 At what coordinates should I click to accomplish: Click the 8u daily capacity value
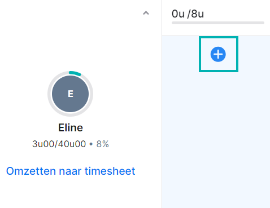tap(198, 14)
